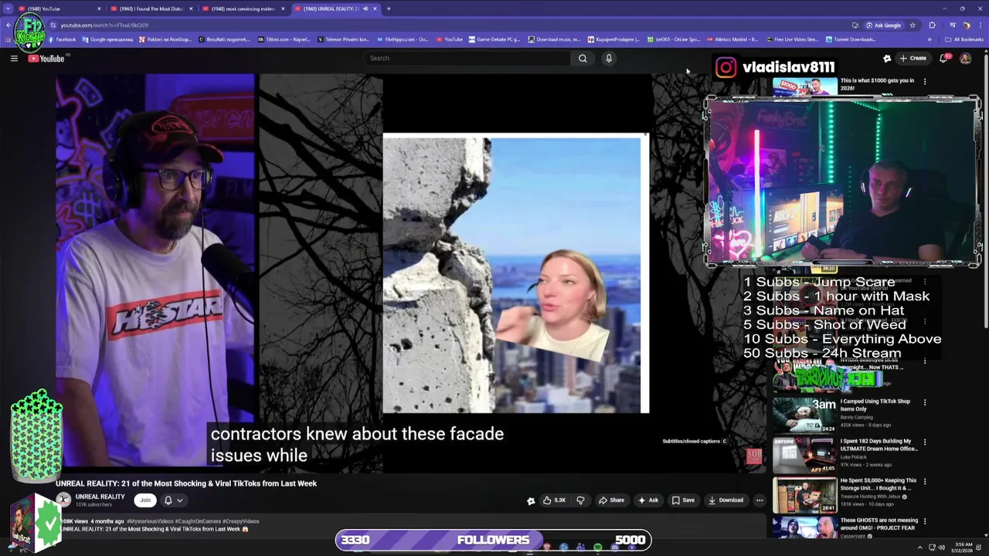Open the Facebook bookmark
The image size is (989, 556).
click(62, 39)
